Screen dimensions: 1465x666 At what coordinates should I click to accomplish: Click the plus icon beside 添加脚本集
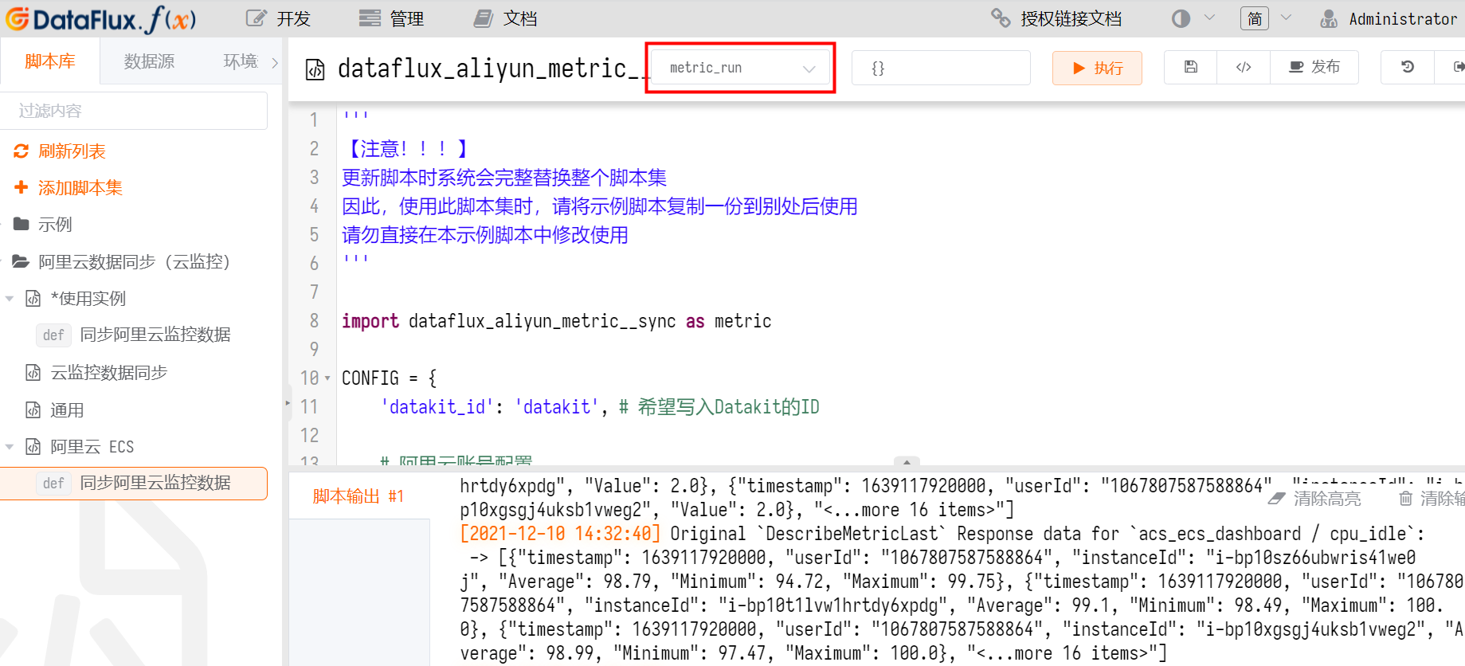[x=22, y=188]
